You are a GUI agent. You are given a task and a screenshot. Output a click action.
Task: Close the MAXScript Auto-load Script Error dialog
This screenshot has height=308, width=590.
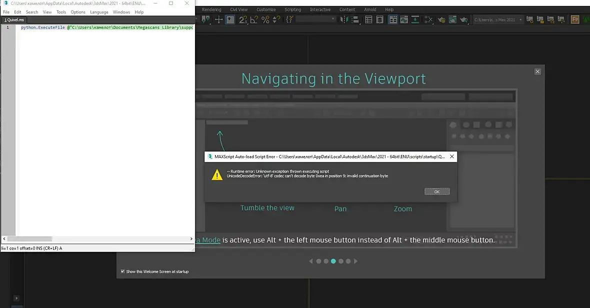tap(452, 156)
